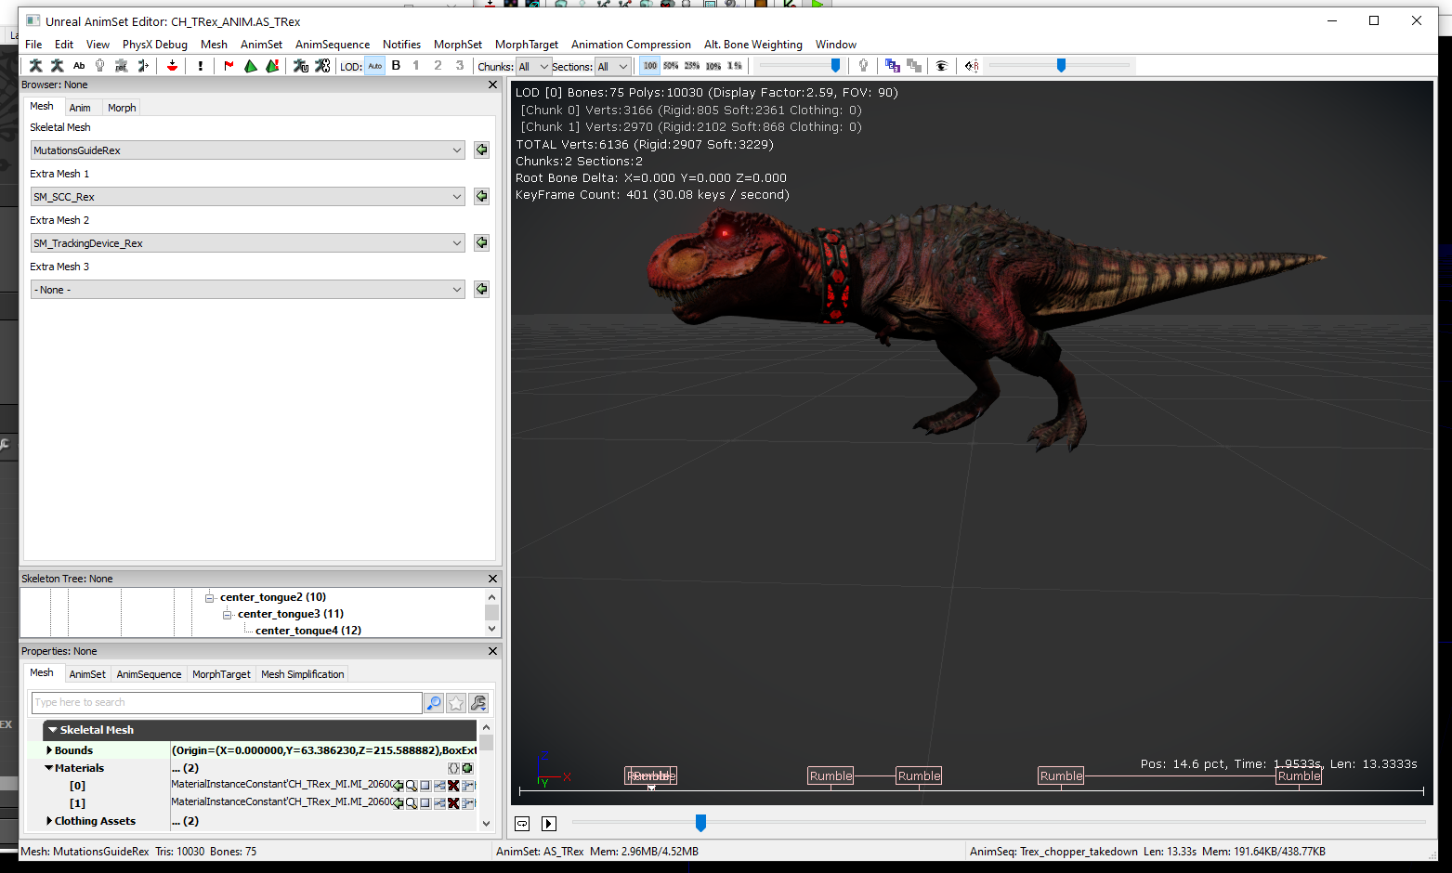
Task: Enable Auto LOD mode
Action: click(x=374, y=66)
